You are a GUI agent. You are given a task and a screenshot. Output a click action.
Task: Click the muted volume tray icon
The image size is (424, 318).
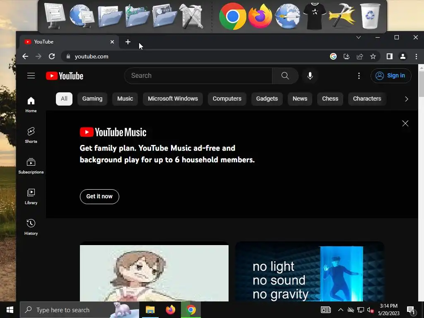point(371,310)
